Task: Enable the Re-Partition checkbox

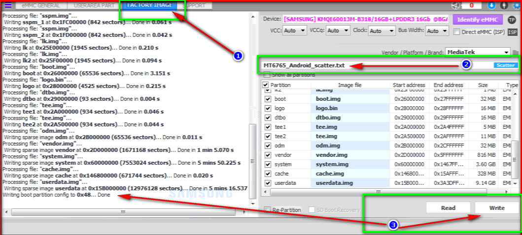Action: [x=267, y=210]
